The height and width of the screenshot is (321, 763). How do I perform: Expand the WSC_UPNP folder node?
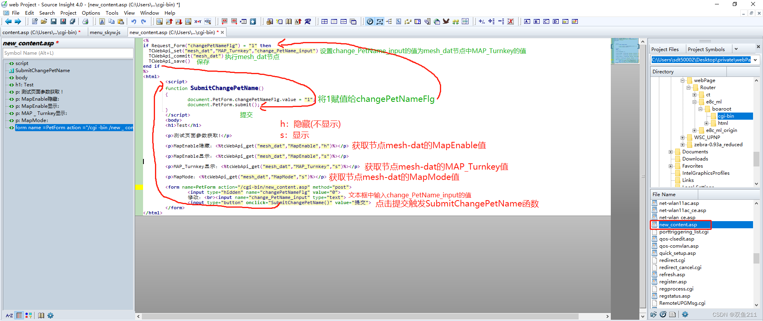pos(682,138)
